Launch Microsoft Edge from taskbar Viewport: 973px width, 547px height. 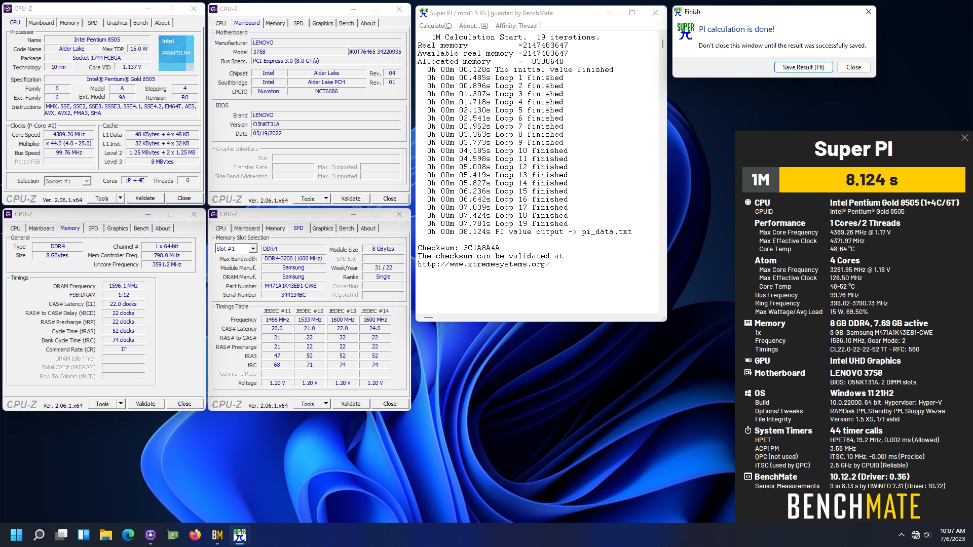tap(128, 535)
